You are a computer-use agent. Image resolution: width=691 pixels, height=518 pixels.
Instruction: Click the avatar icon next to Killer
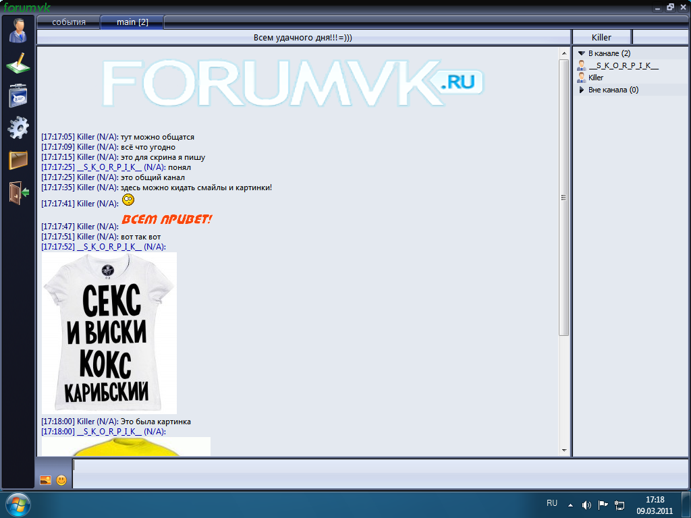click(x=582, y=78)
